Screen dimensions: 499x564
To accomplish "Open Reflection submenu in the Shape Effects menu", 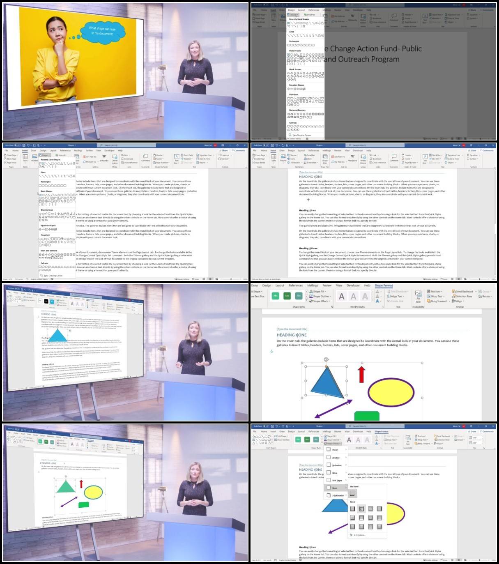I will 336,465.
